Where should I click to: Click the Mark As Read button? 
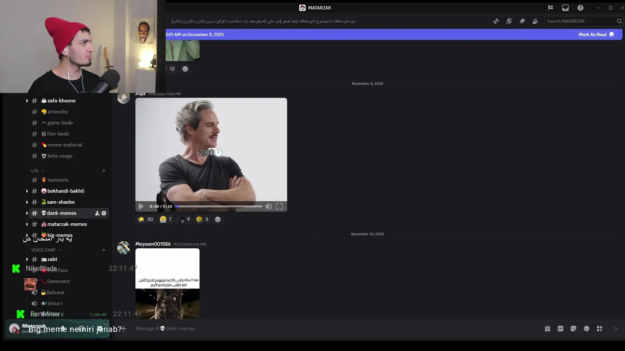pos(596,35)
